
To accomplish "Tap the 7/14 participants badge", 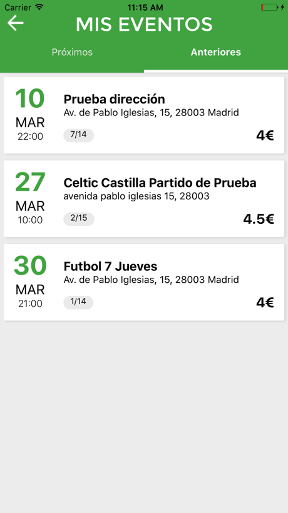I will click(79, 135).
